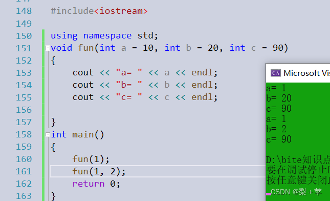Click the #include<iostream> line

click(x=99, y=11)
